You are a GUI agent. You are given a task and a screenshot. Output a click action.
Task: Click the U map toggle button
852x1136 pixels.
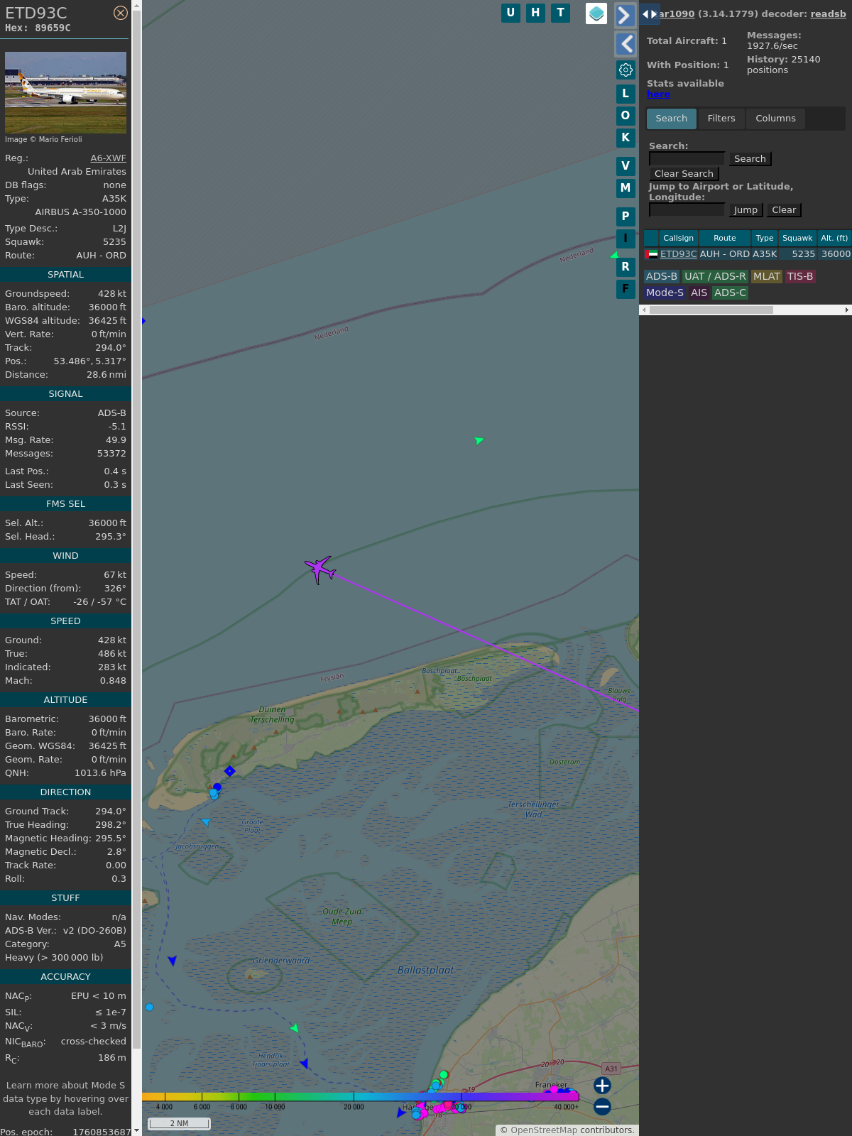(x=510, y=13)
